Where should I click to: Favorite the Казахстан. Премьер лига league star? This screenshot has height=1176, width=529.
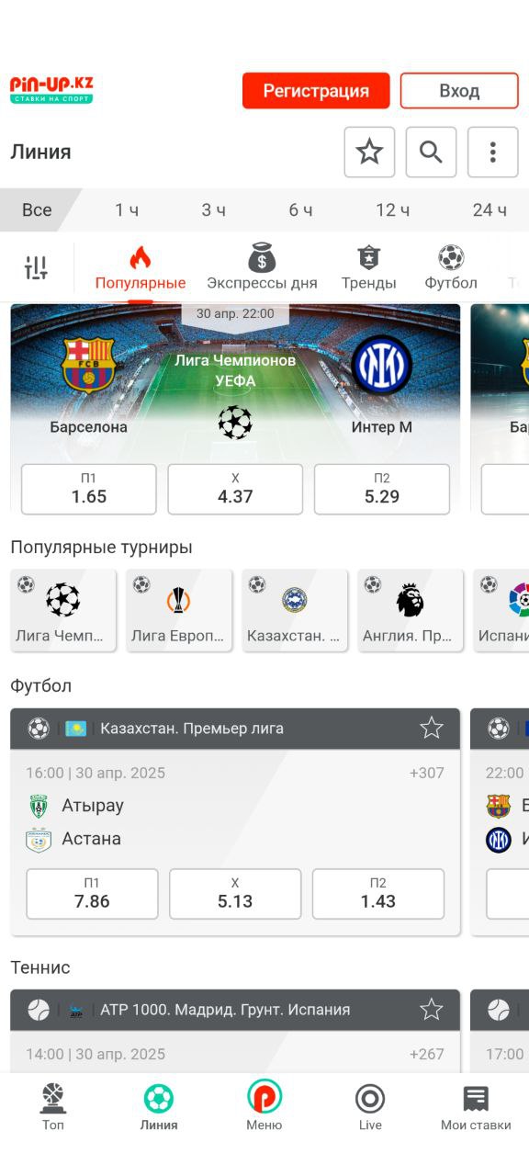pos(432,729)
